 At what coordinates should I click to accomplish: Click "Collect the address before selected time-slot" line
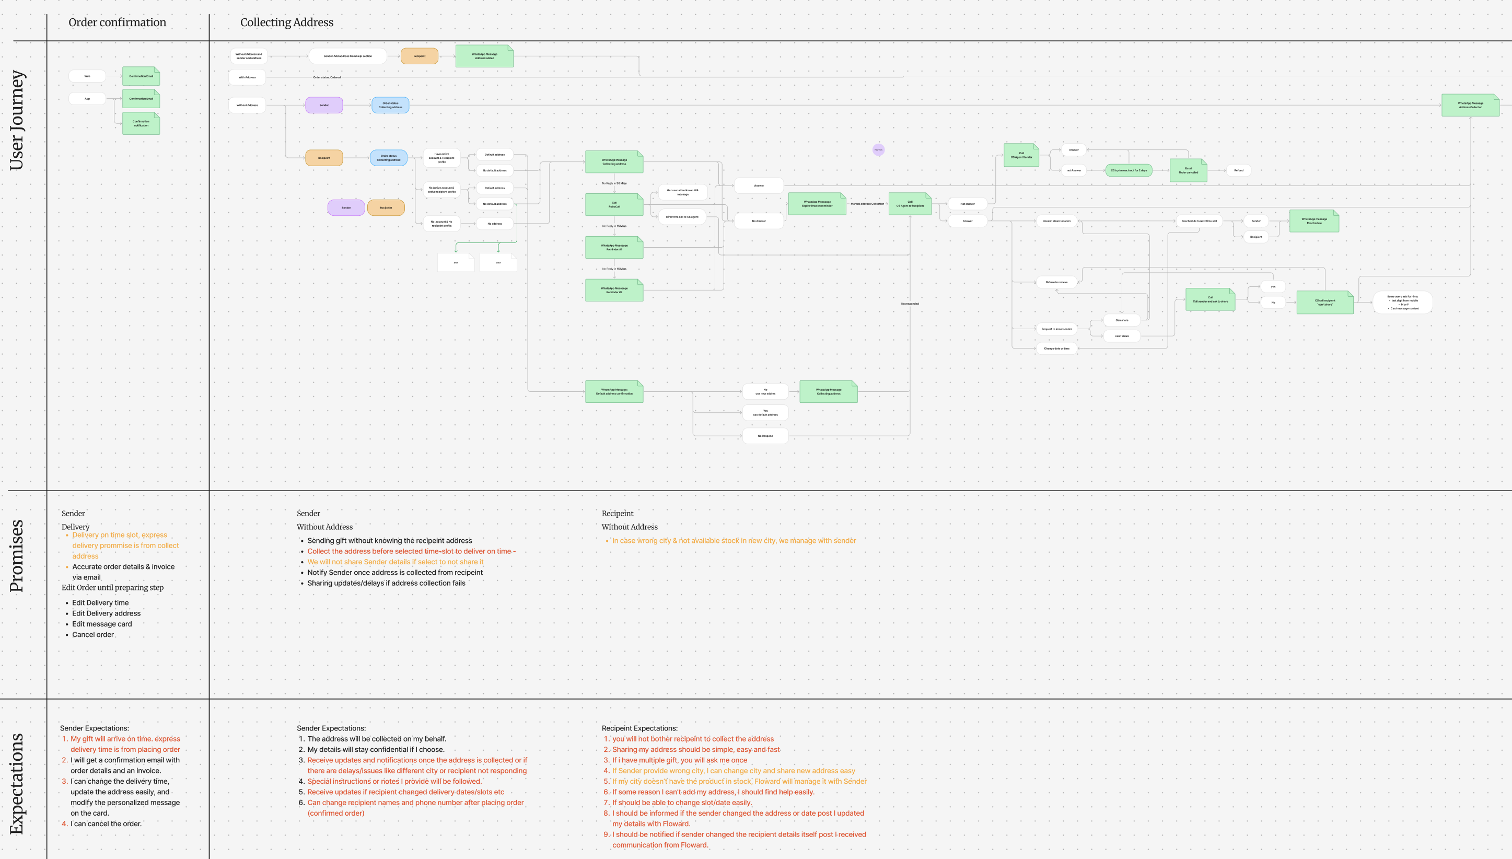411,552
